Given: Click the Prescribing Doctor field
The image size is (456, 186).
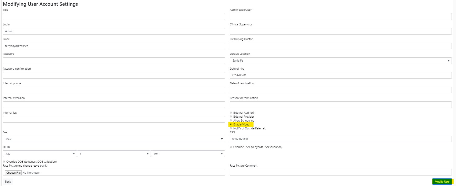Looking at the screenshot, I should coord(340,46).
